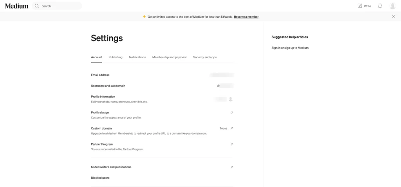The height and width of the screenshot is (187, 401).
Task: Switch to the Publishing tab
Action: point(116,57)
